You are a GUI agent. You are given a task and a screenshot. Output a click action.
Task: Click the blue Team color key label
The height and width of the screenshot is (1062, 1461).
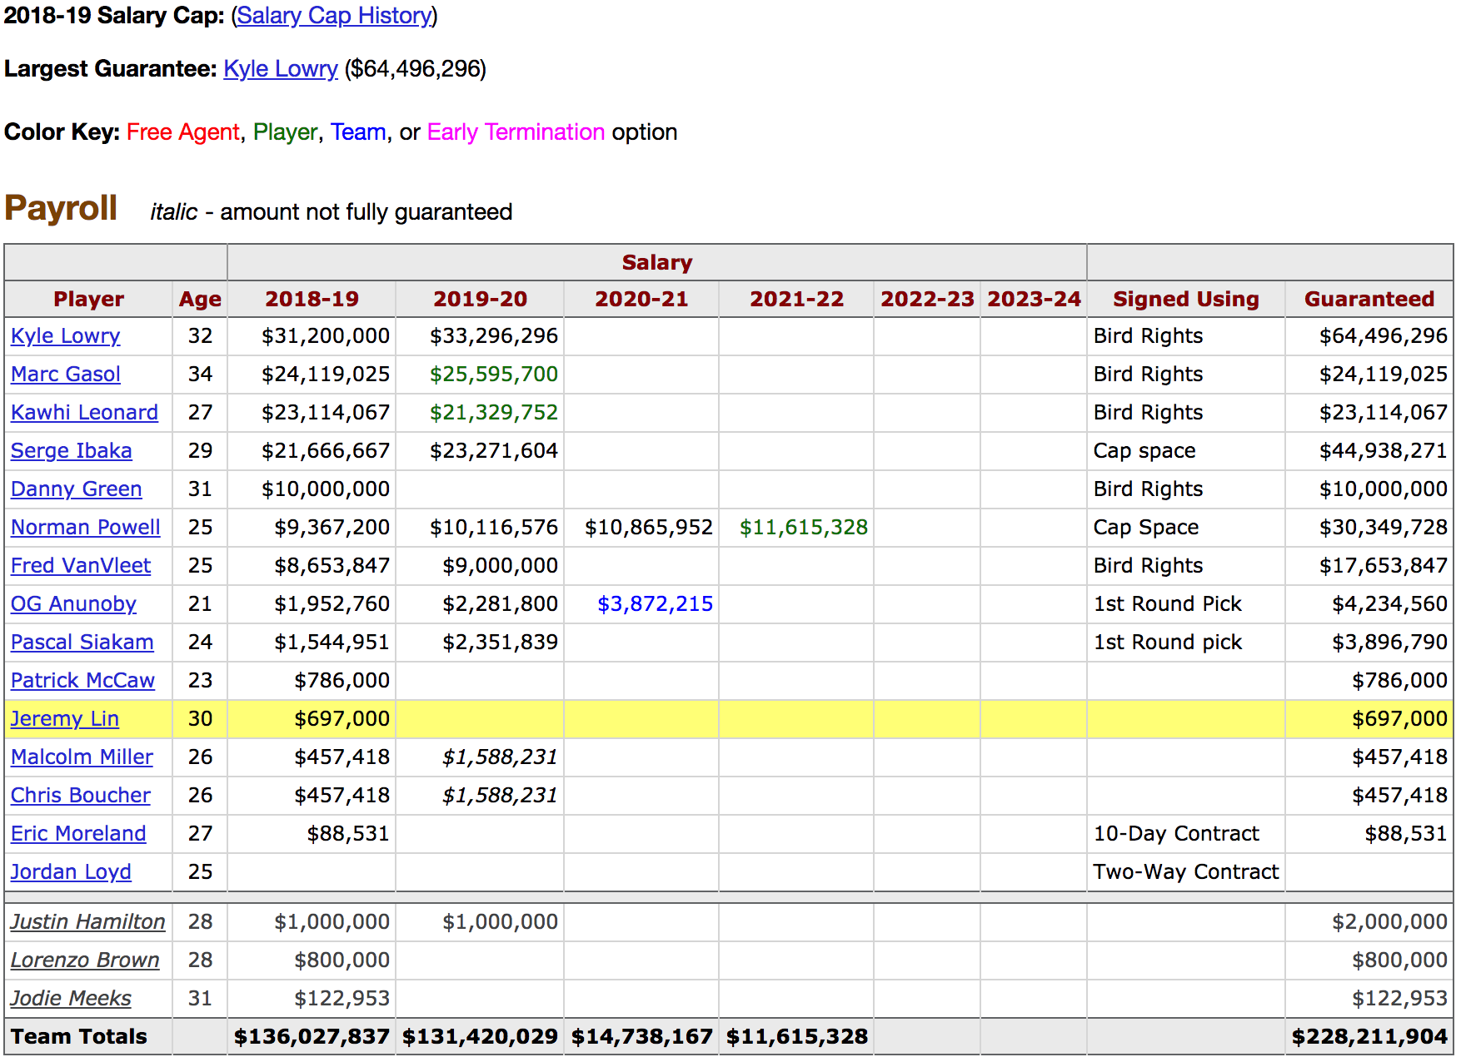(x=358, y=132)
